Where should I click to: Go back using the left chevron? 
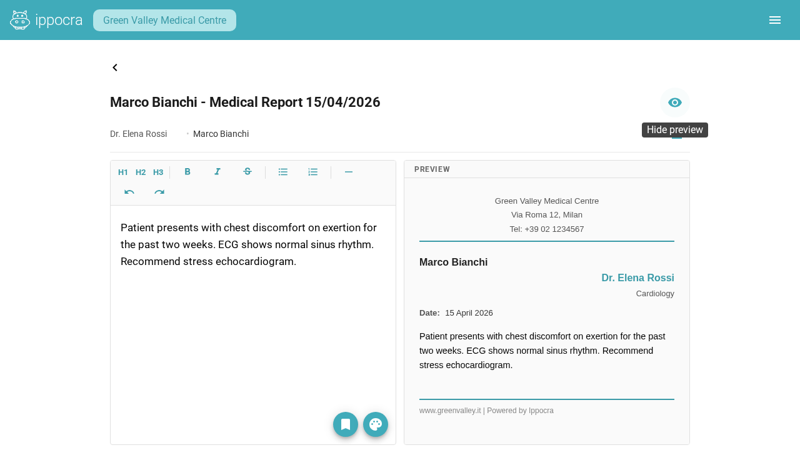pos(115,67)
